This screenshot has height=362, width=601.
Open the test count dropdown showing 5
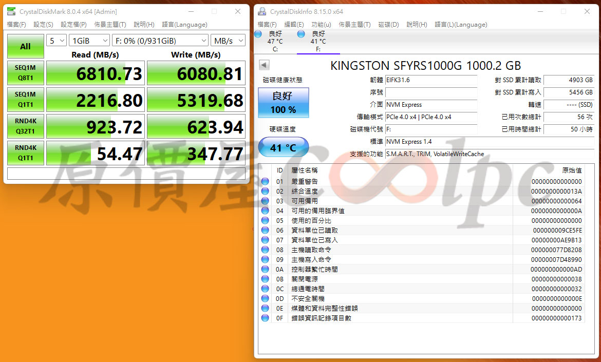pyautogui.click(x=57, y=41)
